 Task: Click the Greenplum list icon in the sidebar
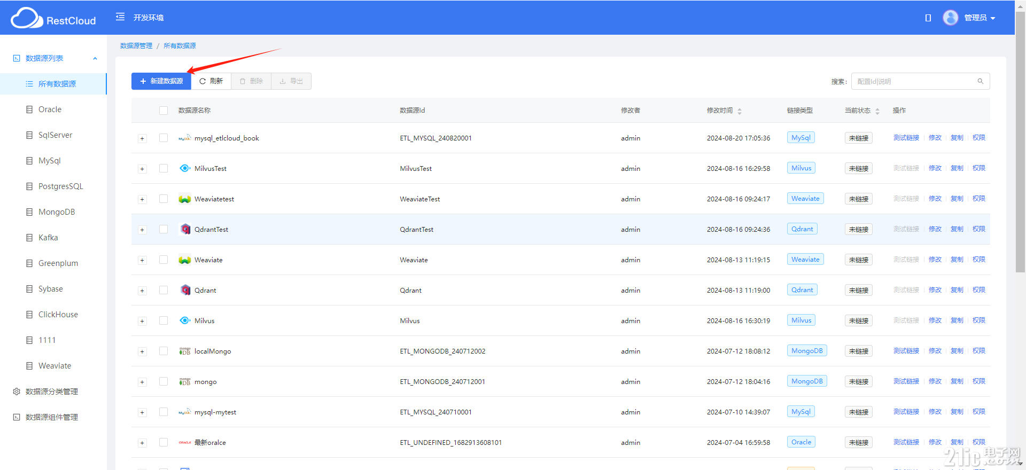pos(29,263)
